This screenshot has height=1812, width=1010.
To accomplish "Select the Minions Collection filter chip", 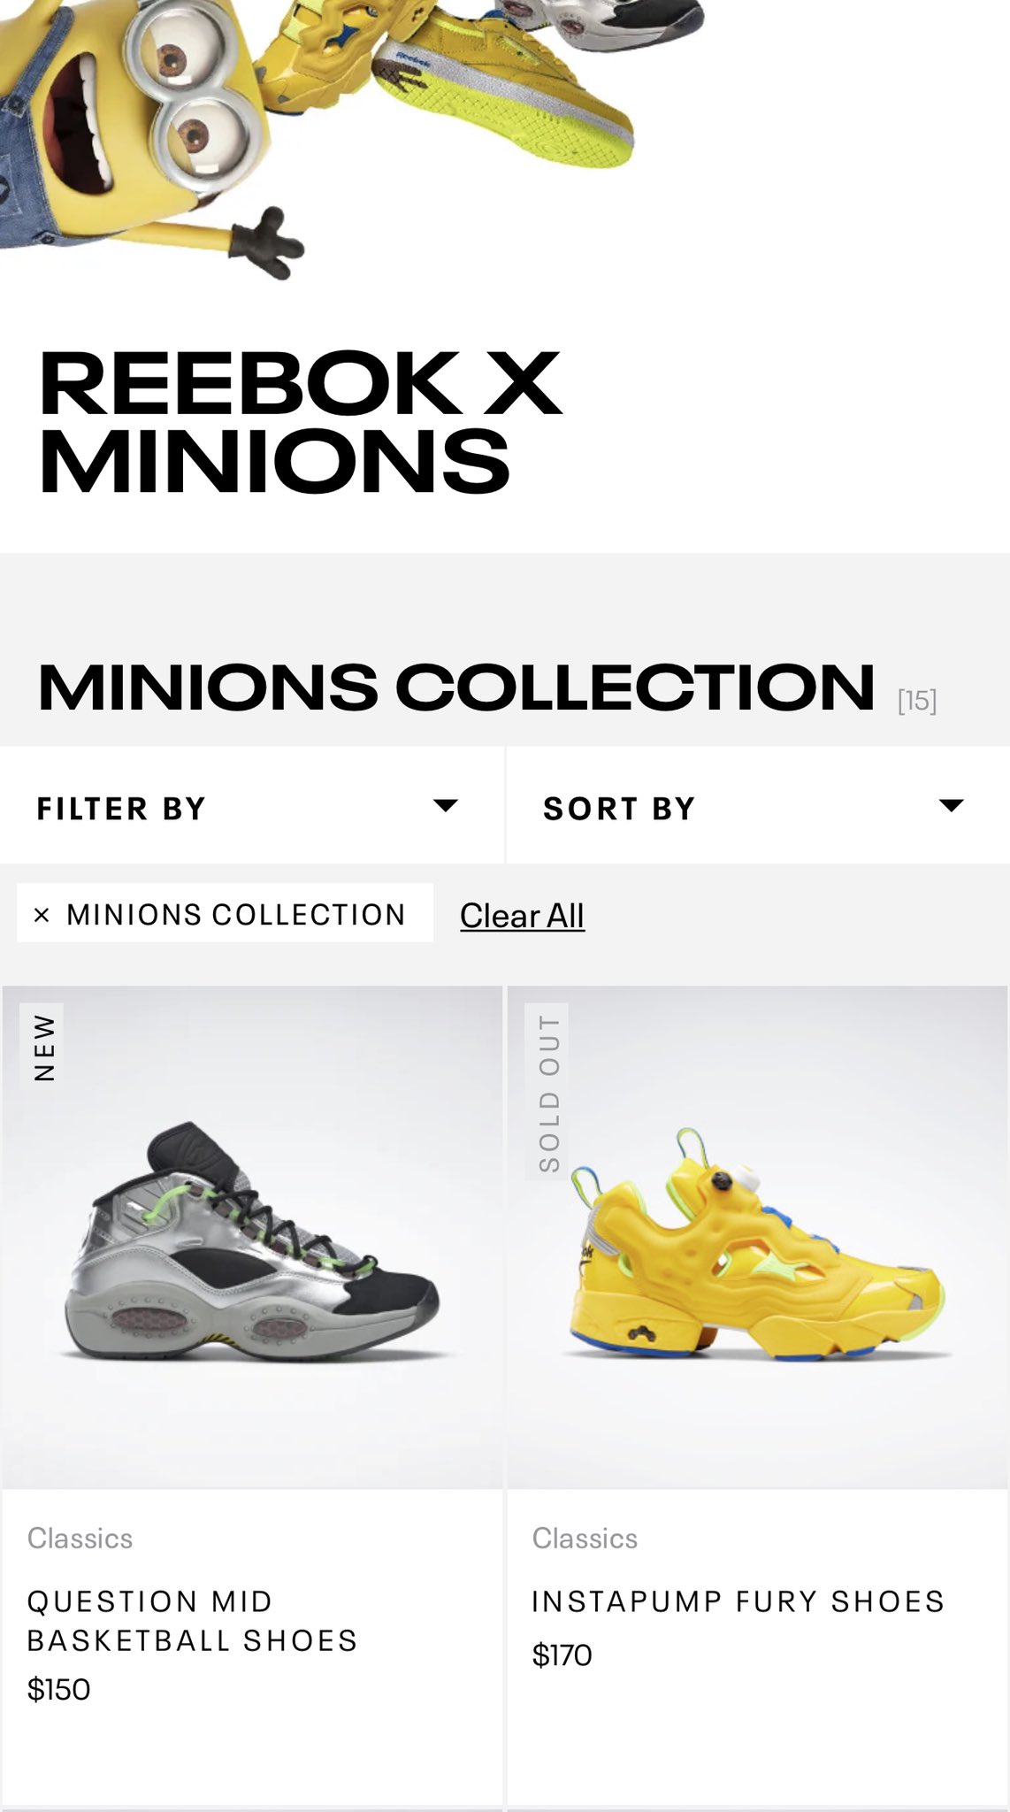I will tap(226, 913).
